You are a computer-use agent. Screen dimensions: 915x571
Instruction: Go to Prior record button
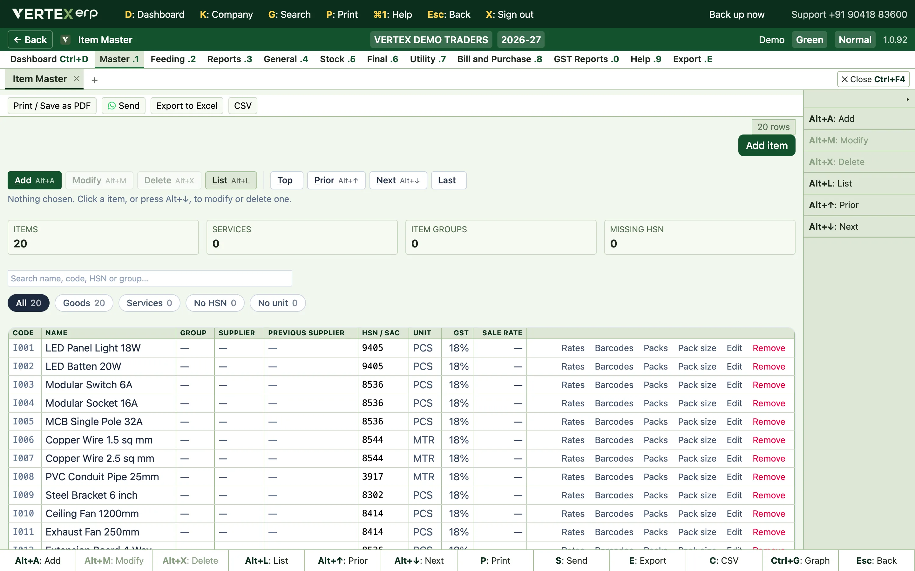[336, 180]
